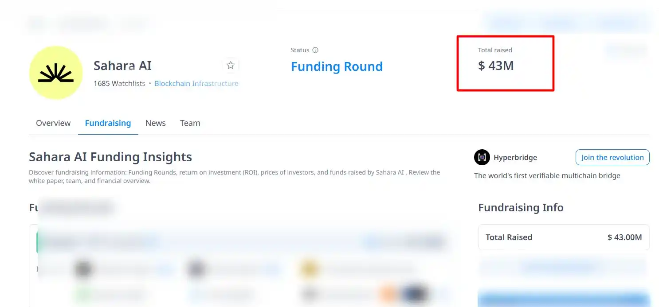Click the Total raised label in header
The width and height of the screenshot is (659, 307).
tap(495, 50)
